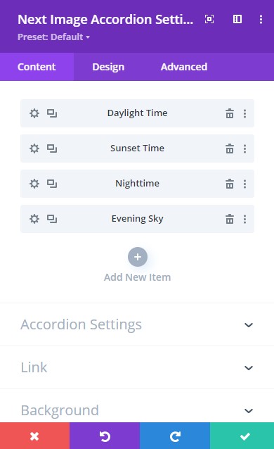274x449 pixels.
Task: Click the expand modal fullscreen icon
Action: tap(209, 19)
